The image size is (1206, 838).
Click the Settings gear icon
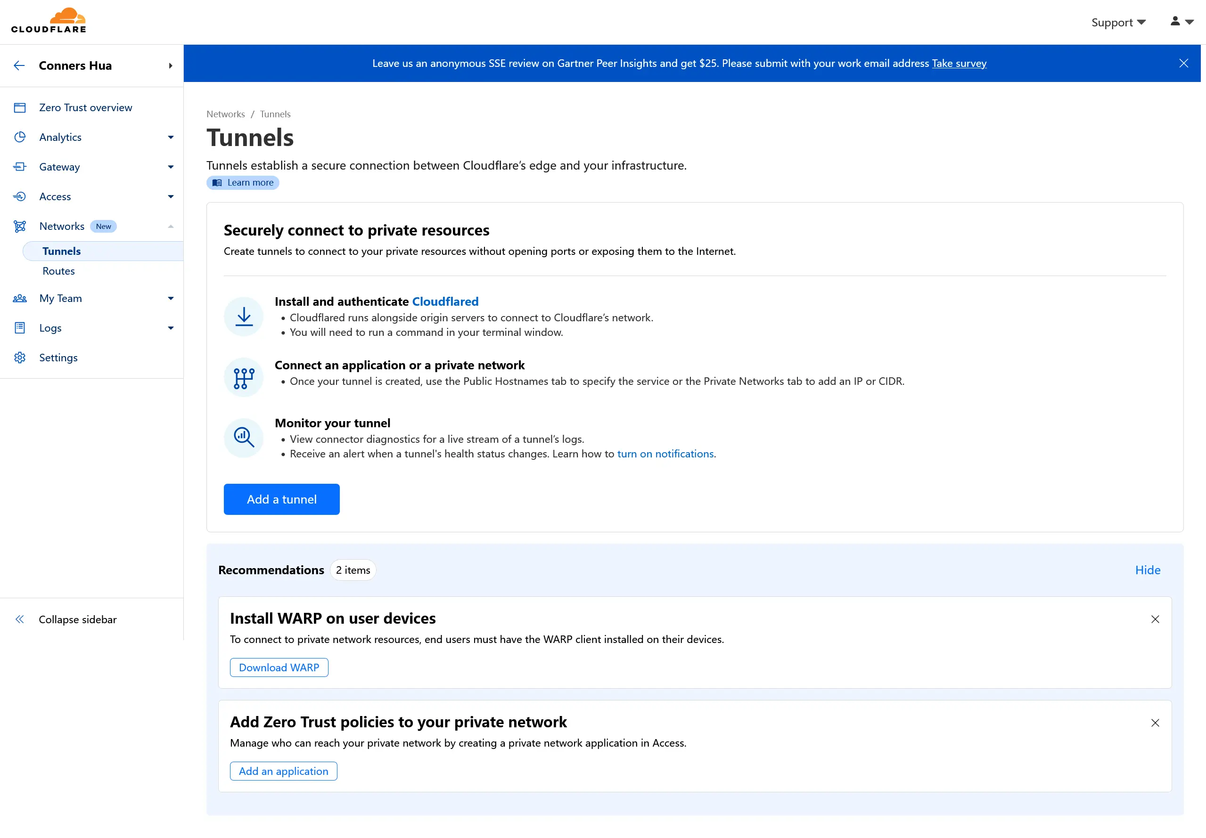tap(20, 358)
